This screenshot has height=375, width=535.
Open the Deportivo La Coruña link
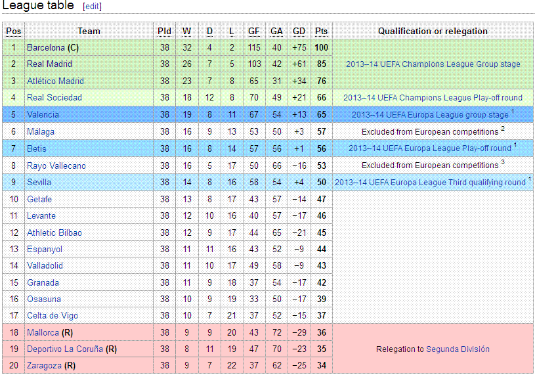pyautogui.click(x=65, y=349)
